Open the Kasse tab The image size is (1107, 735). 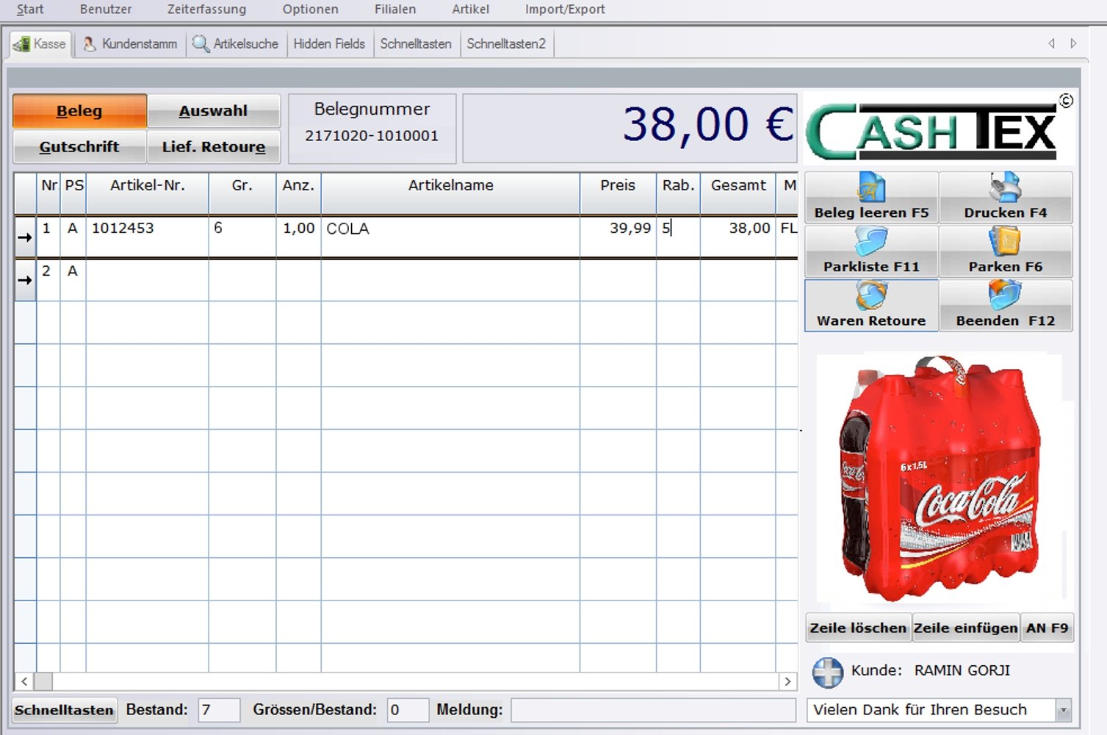pyautogui.click(x=40, y=44)
